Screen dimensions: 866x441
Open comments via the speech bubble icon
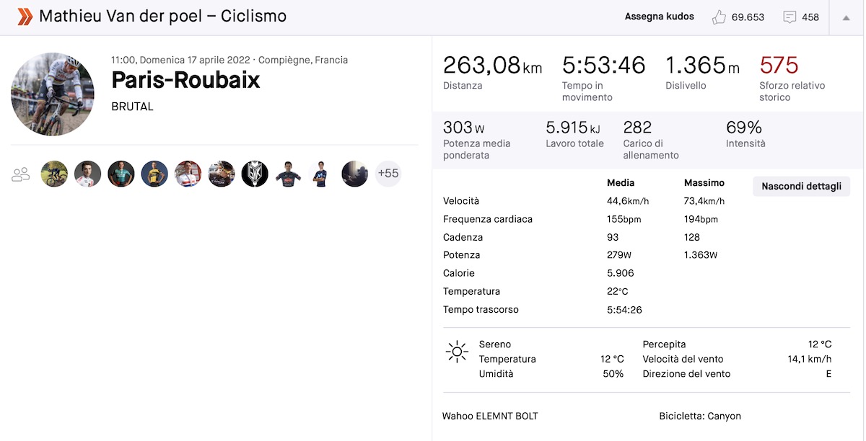[790, 17]
